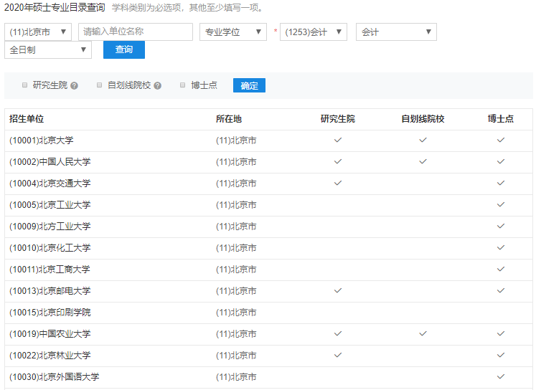Image resolution: width=536 pixels, height=390 pixels.
Task: Open the 全日制 study mode dropdown
Action: (x=48, y=50)
